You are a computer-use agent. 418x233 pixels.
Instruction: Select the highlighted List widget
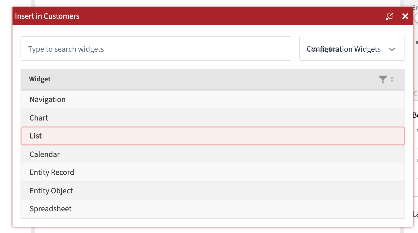click(x=100, y=136)
